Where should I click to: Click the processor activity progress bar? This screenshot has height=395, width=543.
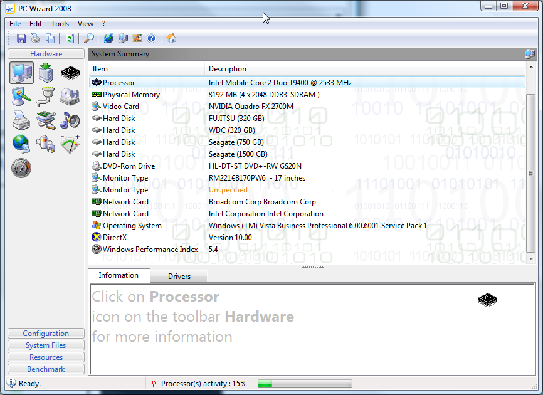[305, 383]
